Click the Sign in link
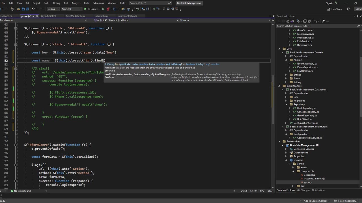This screenshot has width=362, height=203. (330, 3)
